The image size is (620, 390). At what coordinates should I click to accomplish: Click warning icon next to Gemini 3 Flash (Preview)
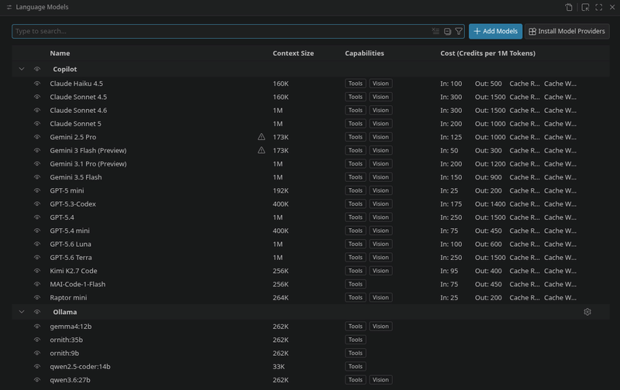pyautogui.click(x=261, y=150)
